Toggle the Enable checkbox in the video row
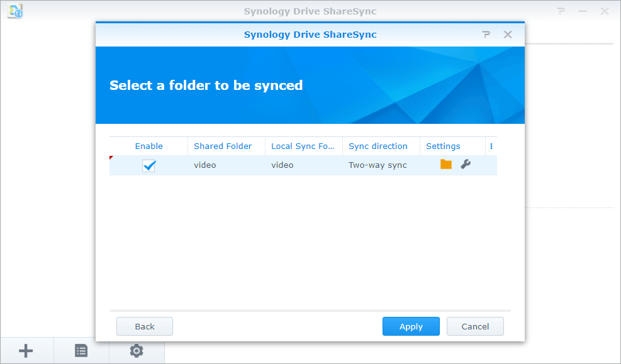This screenshot has width=621, height=364. (x=149, y=165)
